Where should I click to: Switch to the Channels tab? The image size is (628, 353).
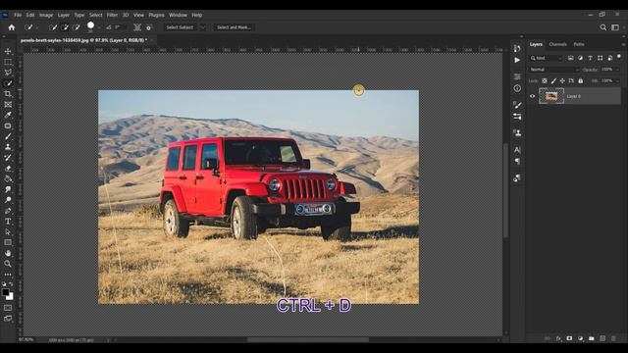[x=557, y=44]
